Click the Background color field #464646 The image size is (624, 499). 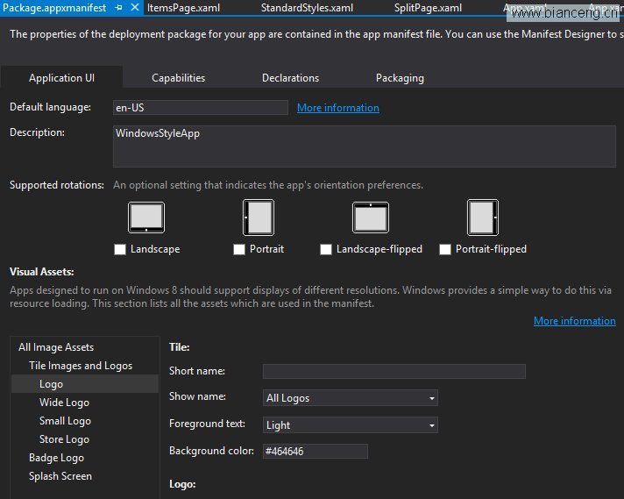pos(316,452)
